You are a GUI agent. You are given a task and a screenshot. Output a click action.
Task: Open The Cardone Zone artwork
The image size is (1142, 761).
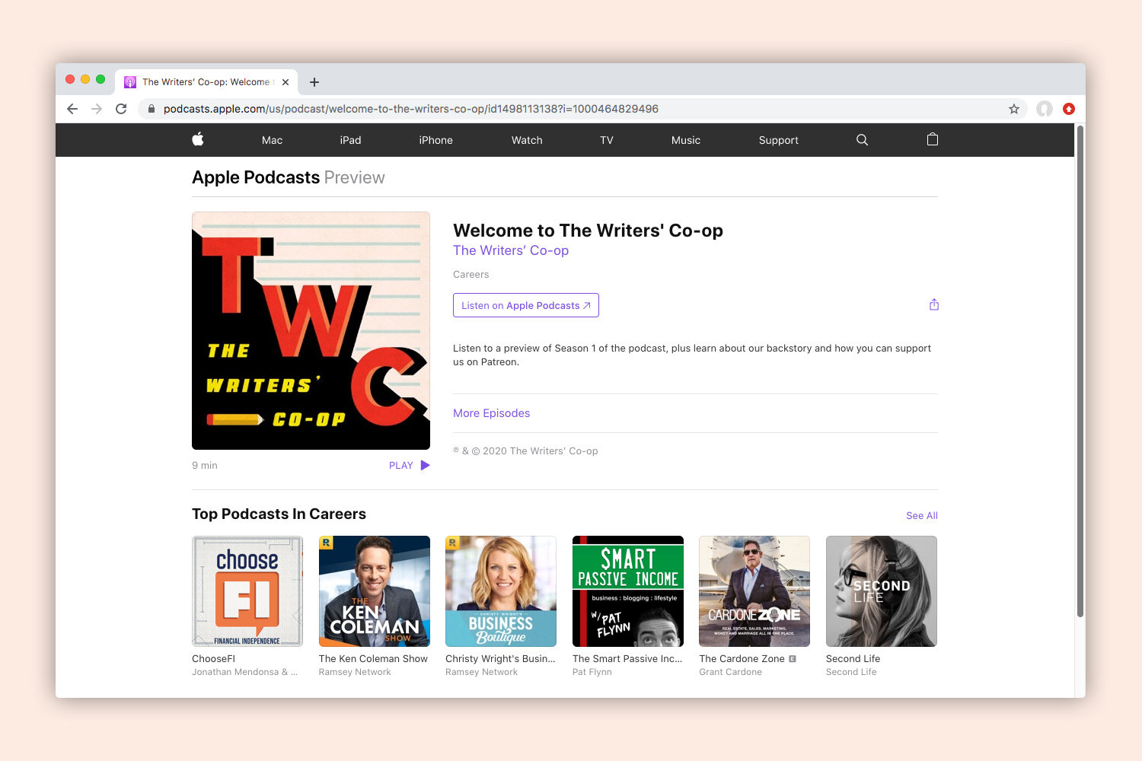pyautogui.click(x=754, y=591)
